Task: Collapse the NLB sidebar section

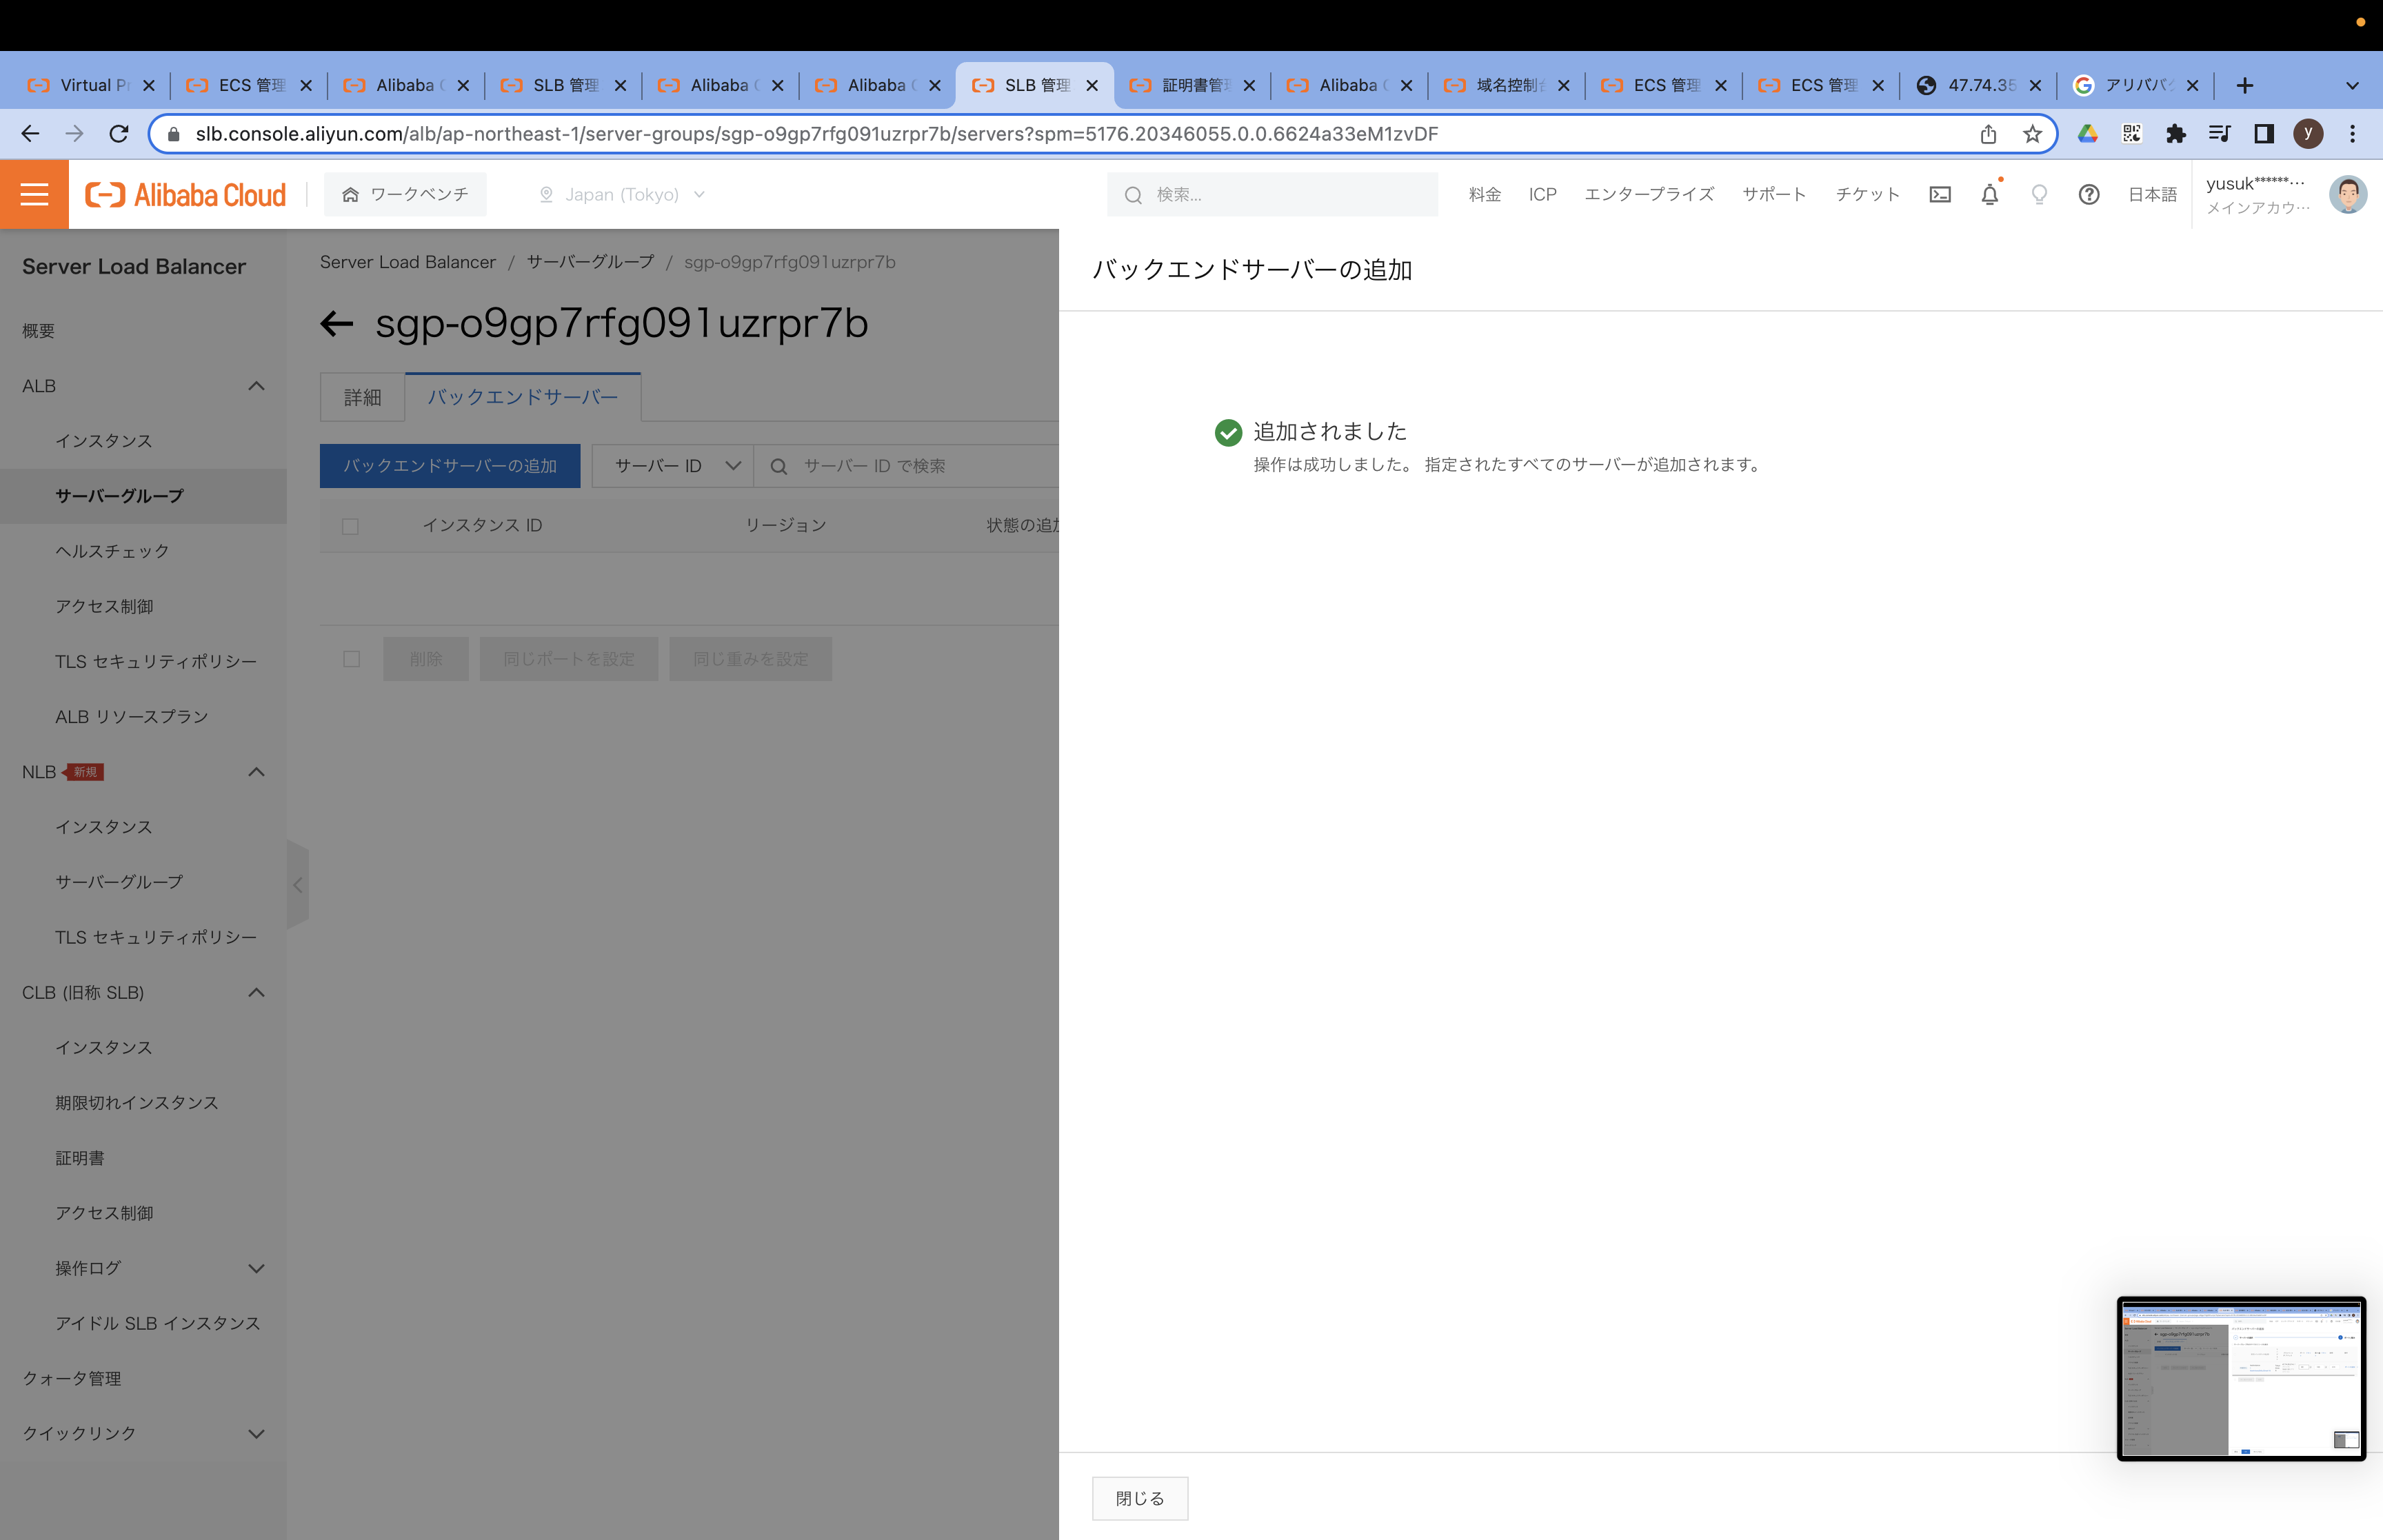Action: point(256,771)
